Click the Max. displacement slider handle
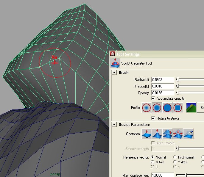The height and width of the screenshot is (177, 204). coord(186,175)
